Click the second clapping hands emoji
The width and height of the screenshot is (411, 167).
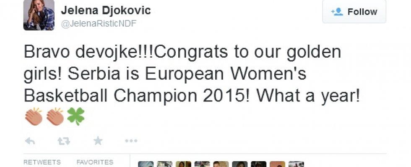55,116
